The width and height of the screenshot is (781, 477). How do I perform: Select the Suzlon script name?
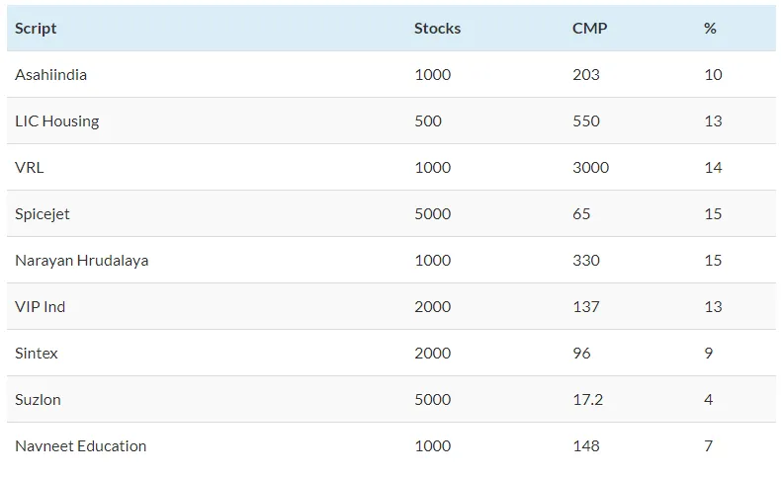pos(39,400)
